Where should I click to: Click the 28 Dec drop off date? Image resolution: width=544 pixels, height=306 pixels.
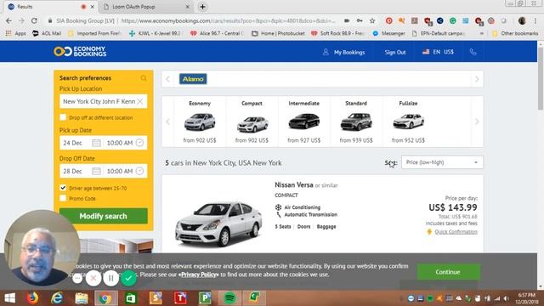72,172
